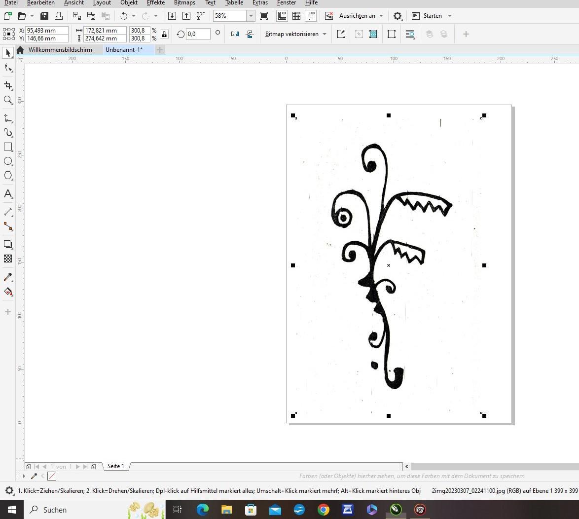The width and height of the screenshot is (579, 519).
Task: Select the Rectangle tool
Action: (8, 147)
